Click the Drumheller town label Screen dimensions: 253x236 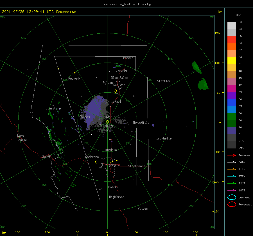click(165, 138)
